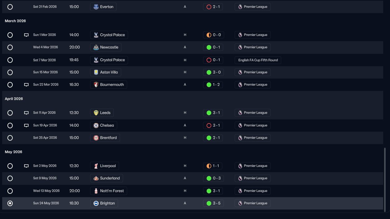Click the TV icon on the Liverpool fixture

pos(26,166)
